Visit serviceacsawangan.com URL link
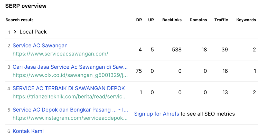 pyautogui.click(x=60, y=54)
